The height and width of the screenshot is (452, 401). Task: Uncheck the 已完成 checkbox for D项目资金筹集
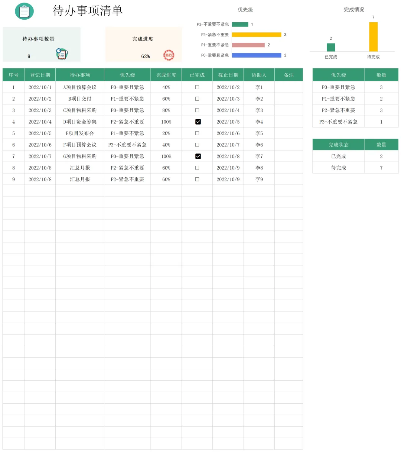tap(198, 122)
